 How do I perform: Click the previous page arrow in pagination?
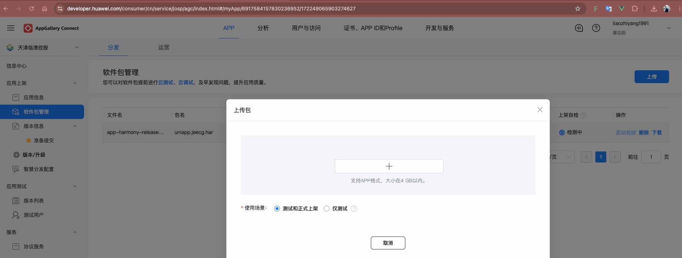586,157
